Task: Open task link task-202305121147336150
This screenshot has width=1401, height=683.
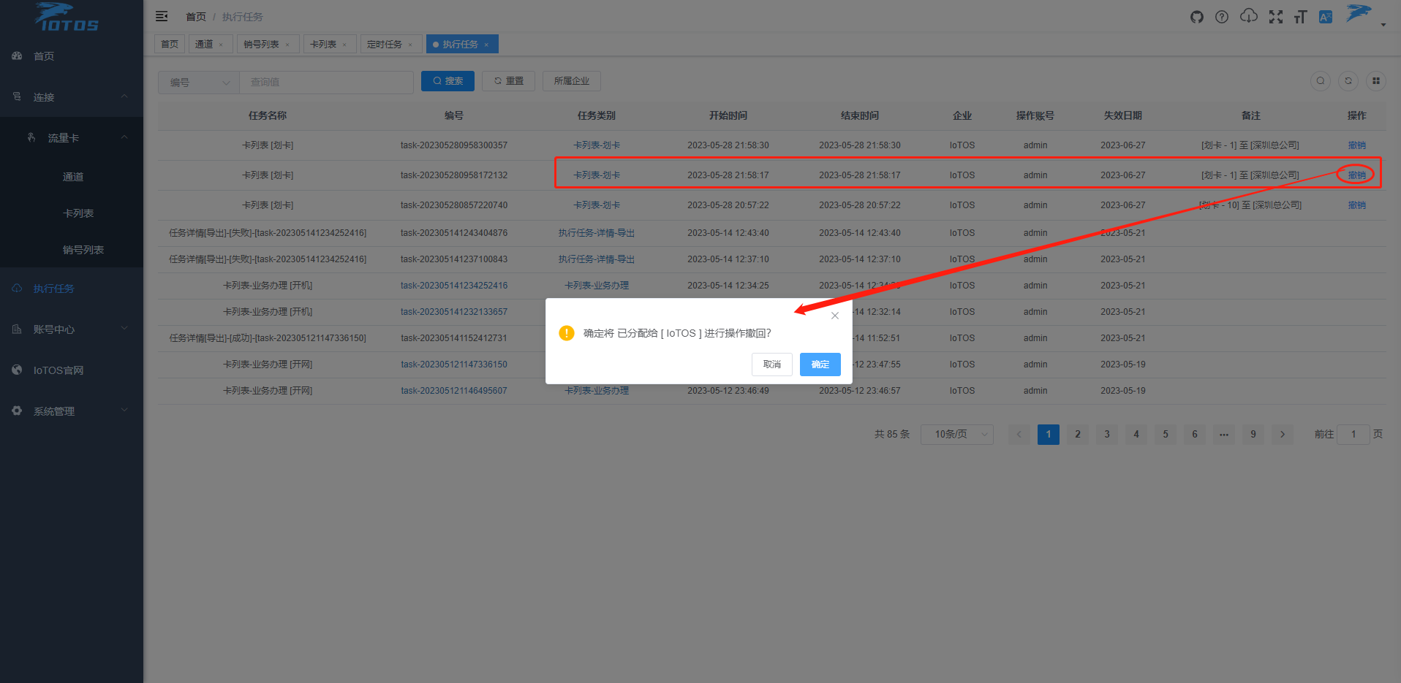Action: 454,365
